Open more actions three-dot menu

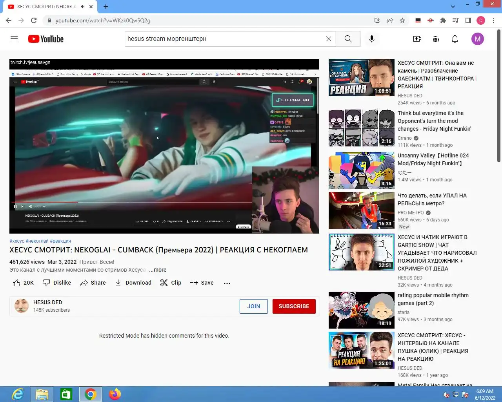point(227,283)
